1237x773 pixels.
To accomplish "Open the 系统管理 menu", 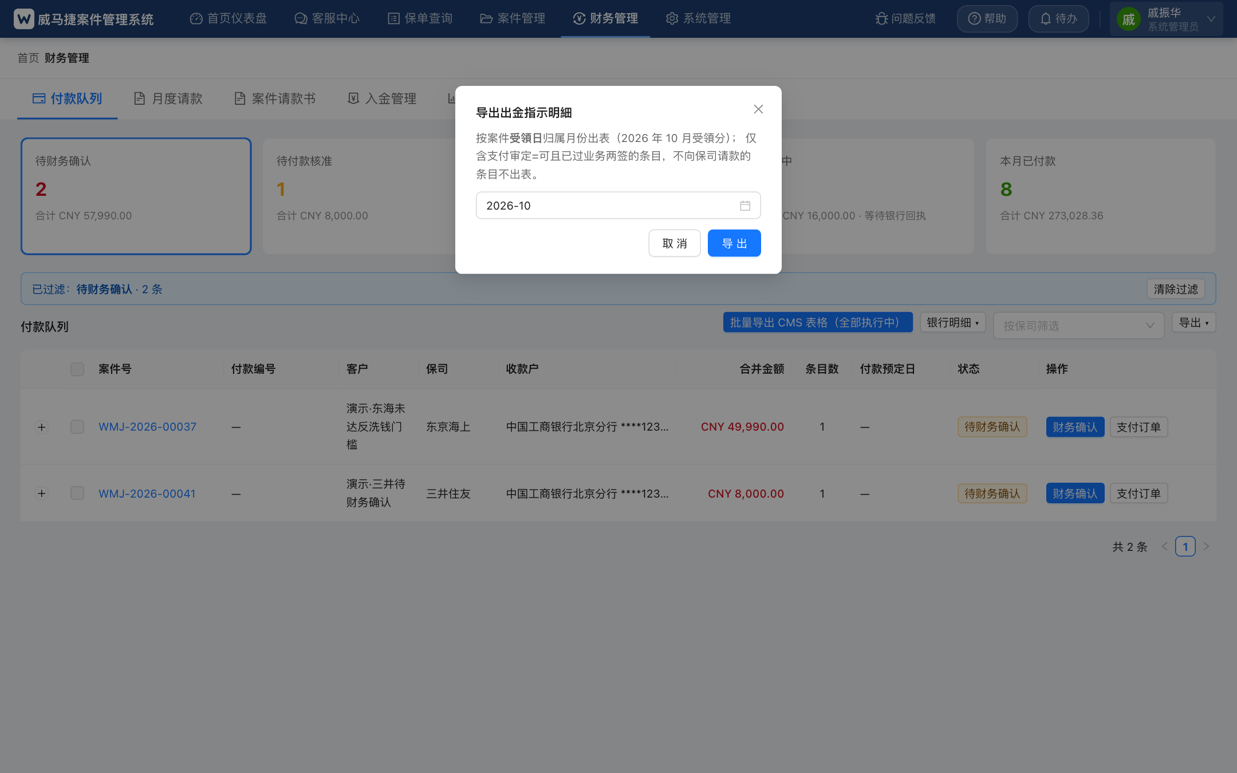I will pos(698,19).
